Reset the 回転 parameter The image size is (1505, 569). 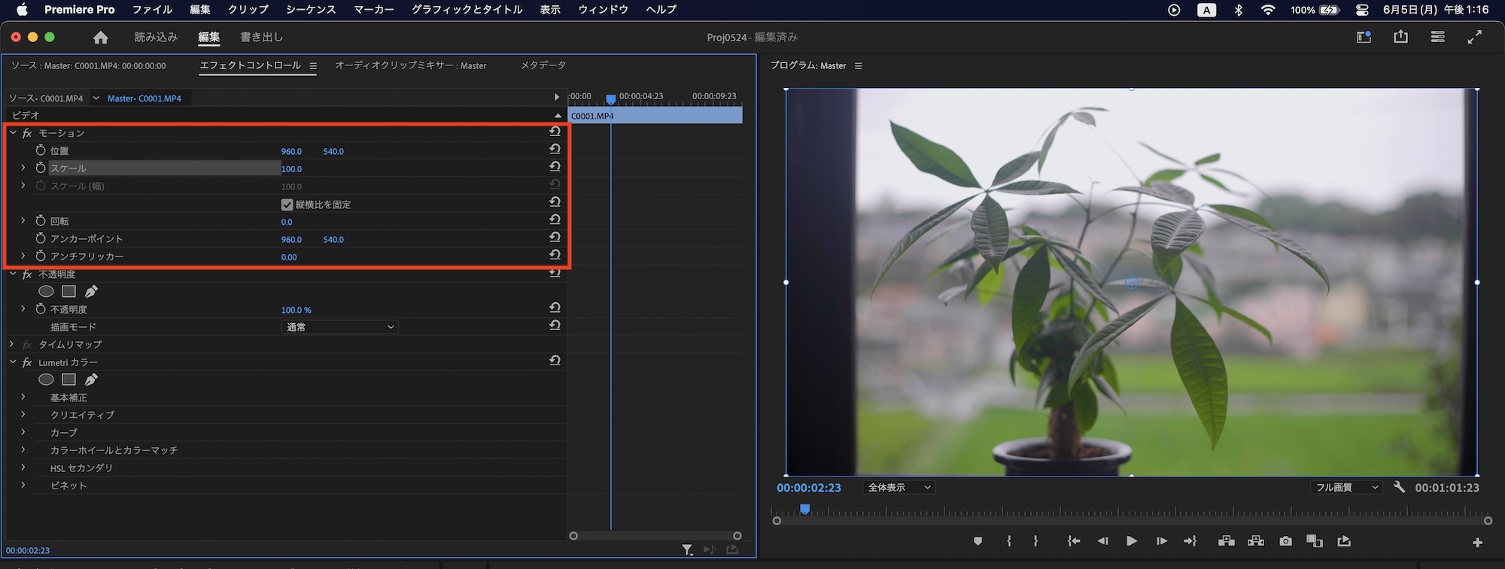click(555, 219)
